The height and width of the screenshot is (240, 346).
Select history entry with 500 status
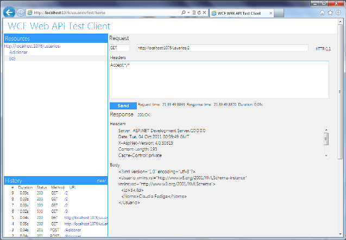click(x=39, y=211)
